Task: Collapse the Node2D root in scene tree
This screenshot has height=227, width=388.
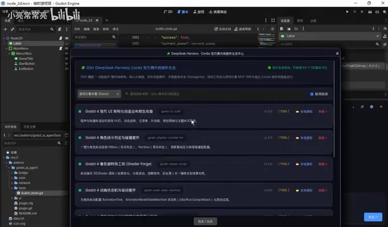Action: [4, 38]
